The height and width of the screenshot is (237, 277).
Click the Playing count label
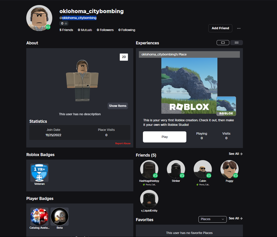[202, 133]
